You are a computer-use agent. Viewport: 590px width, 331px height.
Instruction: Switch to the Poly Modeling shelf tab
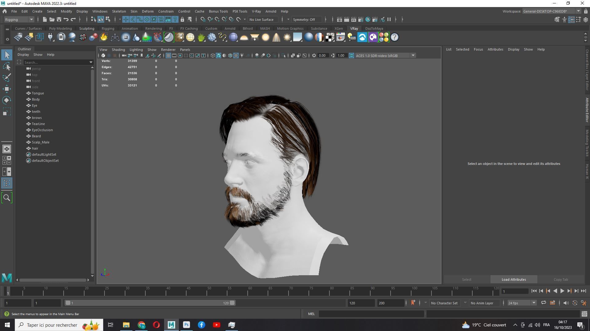coord(60,29)
